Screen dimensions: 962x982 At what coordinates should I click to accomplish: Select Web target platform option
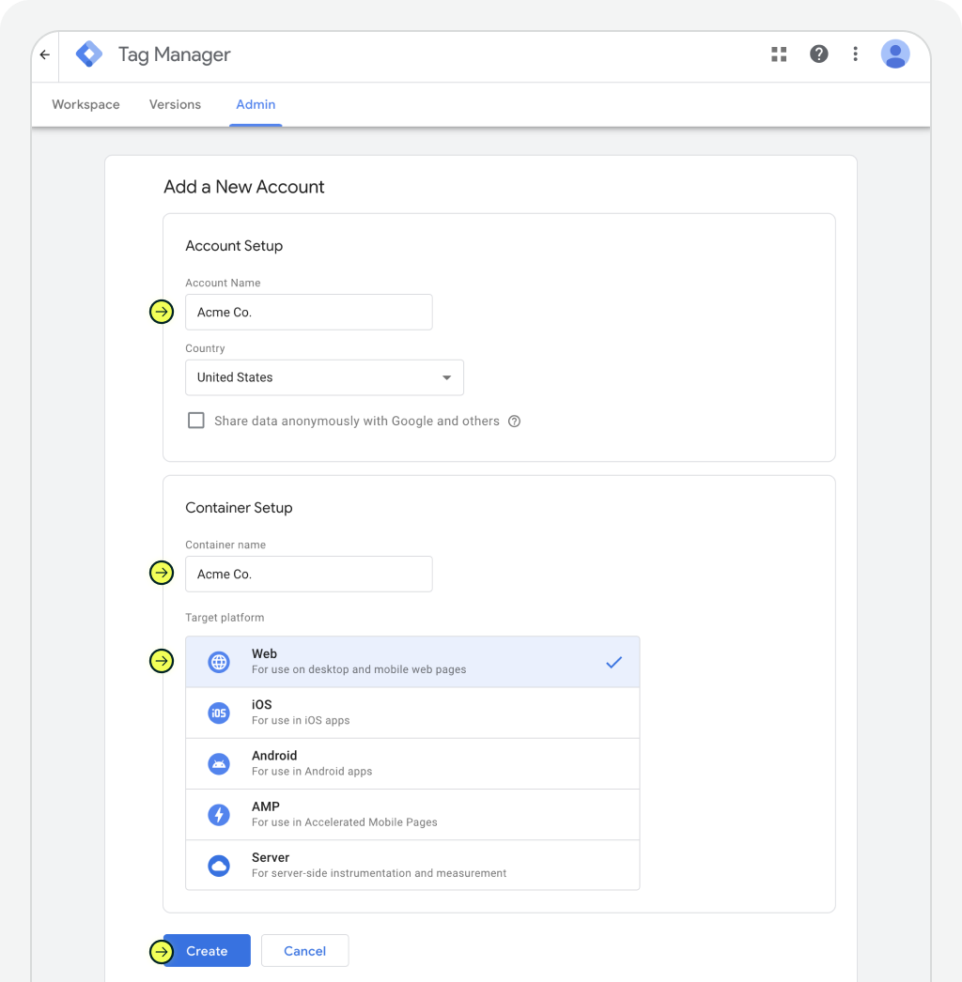[x=412, y=662]
